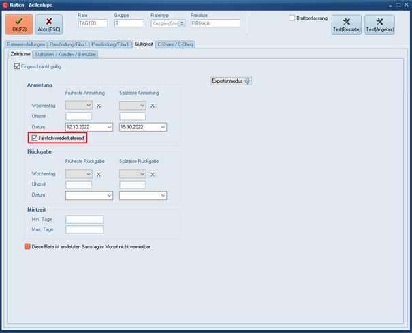Clear the Früheste Rückgabe Wochentag selection
The image size is (412, 333).
(x=98, y=174)
